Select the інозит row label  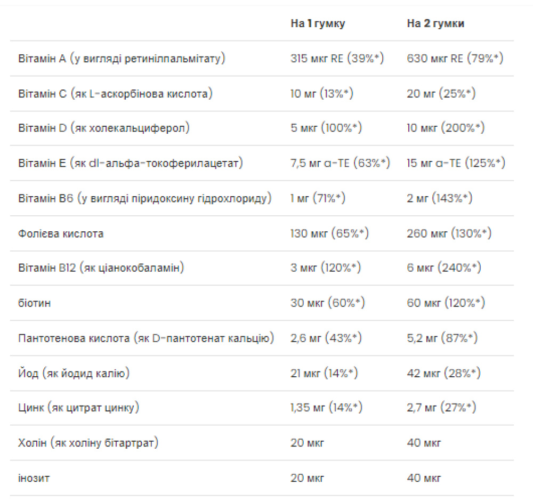pos(35,478)
